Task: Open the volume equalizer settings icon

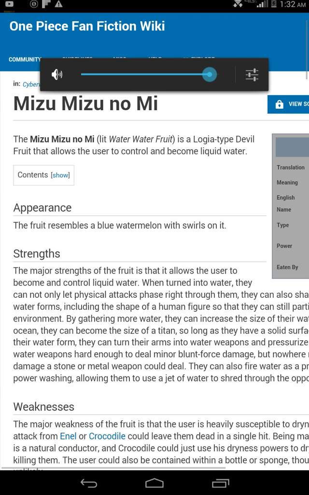Action: pos(252,75)
